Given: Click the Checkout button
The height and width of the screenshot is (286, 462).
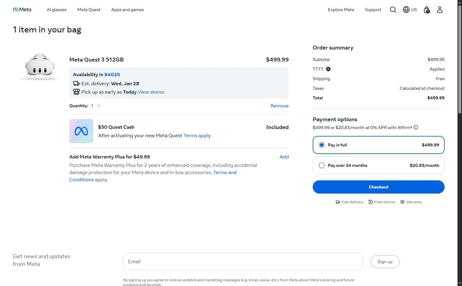Looking at the screenshot, I should 378,187.
